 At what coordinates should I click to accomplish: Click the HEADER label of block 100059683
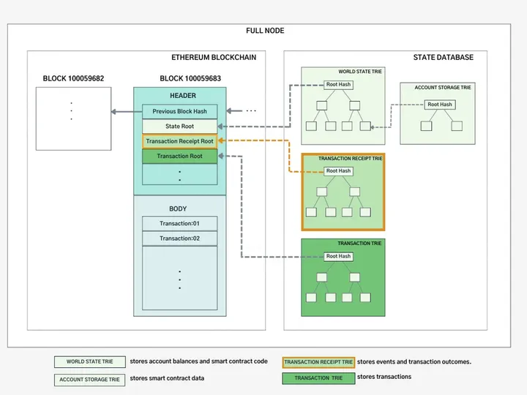click(182, 96)
